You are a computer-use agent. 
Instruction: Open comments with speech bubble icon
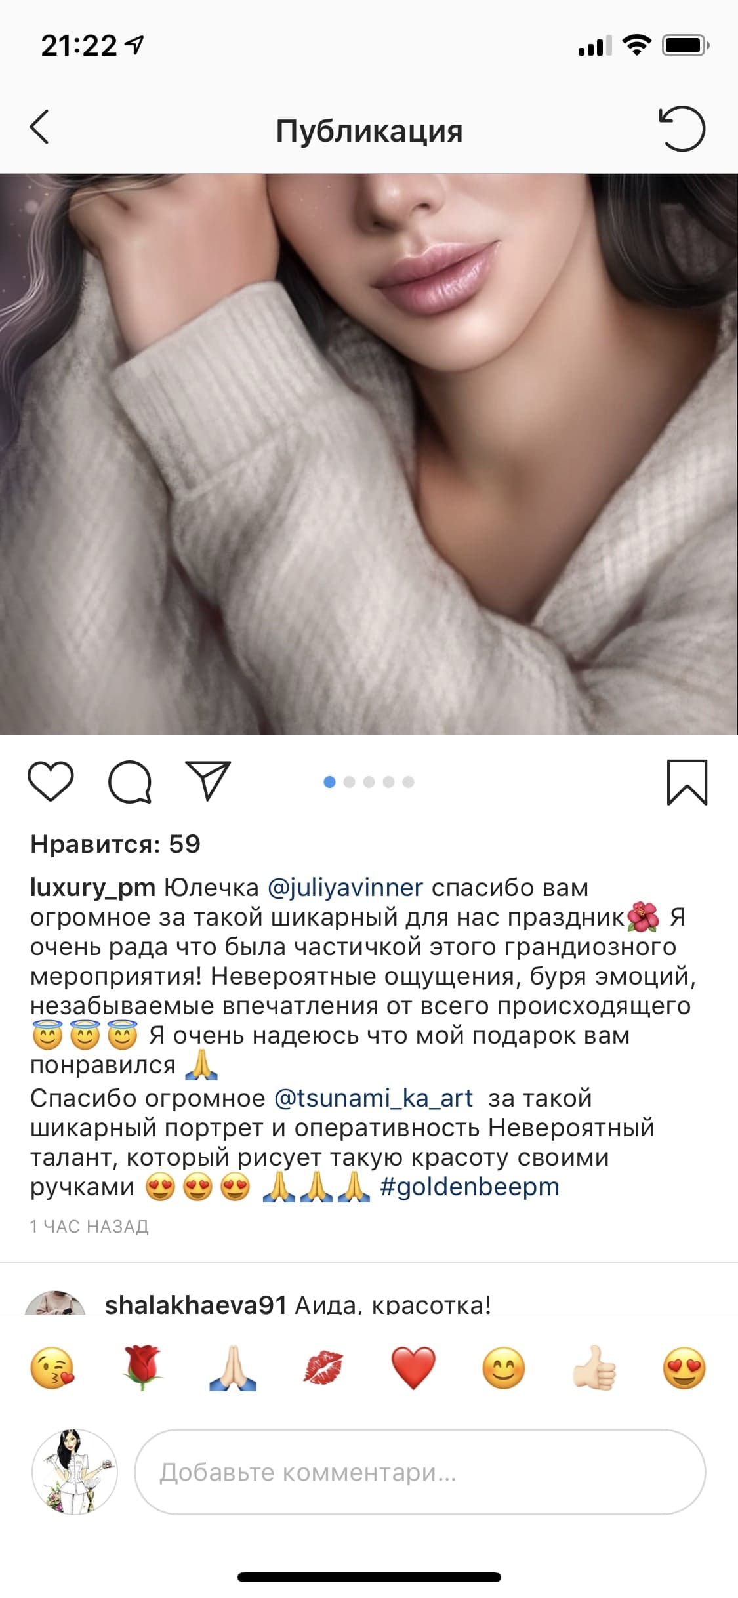click(130, 781)
